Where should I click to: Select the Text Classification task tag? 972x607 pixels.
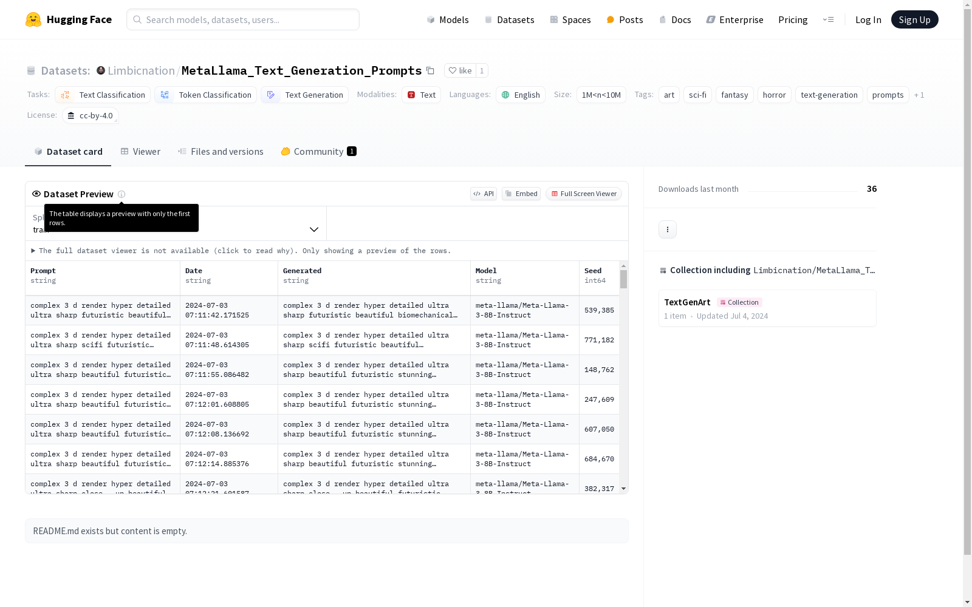103,95
